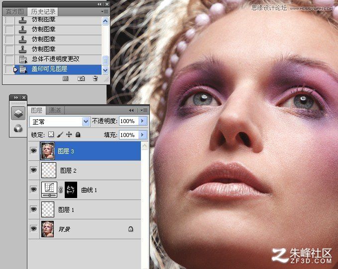Click the Layers panel scroll up arrow
This screenshot has height=269, width=338.
(x=144, y=146)
